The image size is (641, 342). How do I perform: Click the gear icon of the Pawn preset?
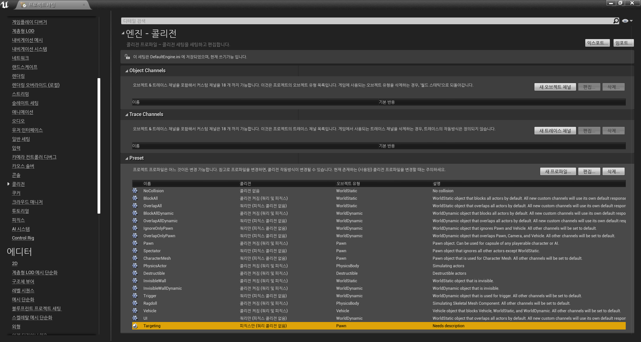pos(135,243)
